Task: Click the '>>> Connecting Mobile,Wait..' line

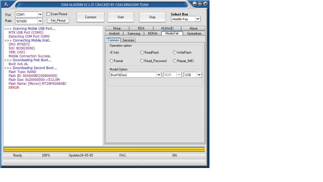Action: point(28,40)
